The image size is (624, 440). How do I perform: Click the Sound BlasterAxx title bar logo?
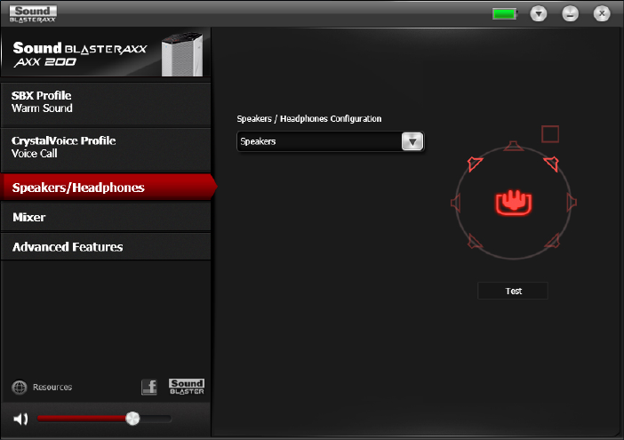point(33,14)
